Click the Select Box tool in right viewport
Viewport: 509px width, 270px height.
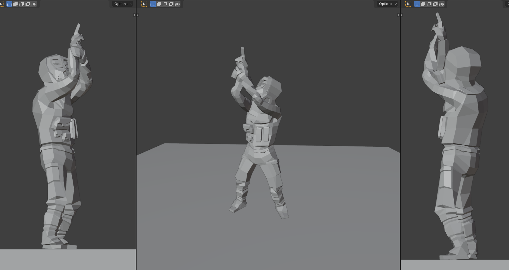408,4
